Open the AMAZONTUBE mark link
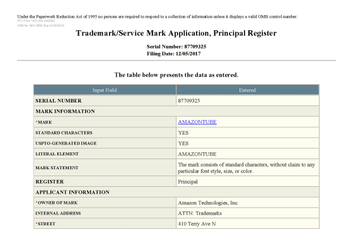This screenshot has width=353, height=229. (x=197, y=122)
